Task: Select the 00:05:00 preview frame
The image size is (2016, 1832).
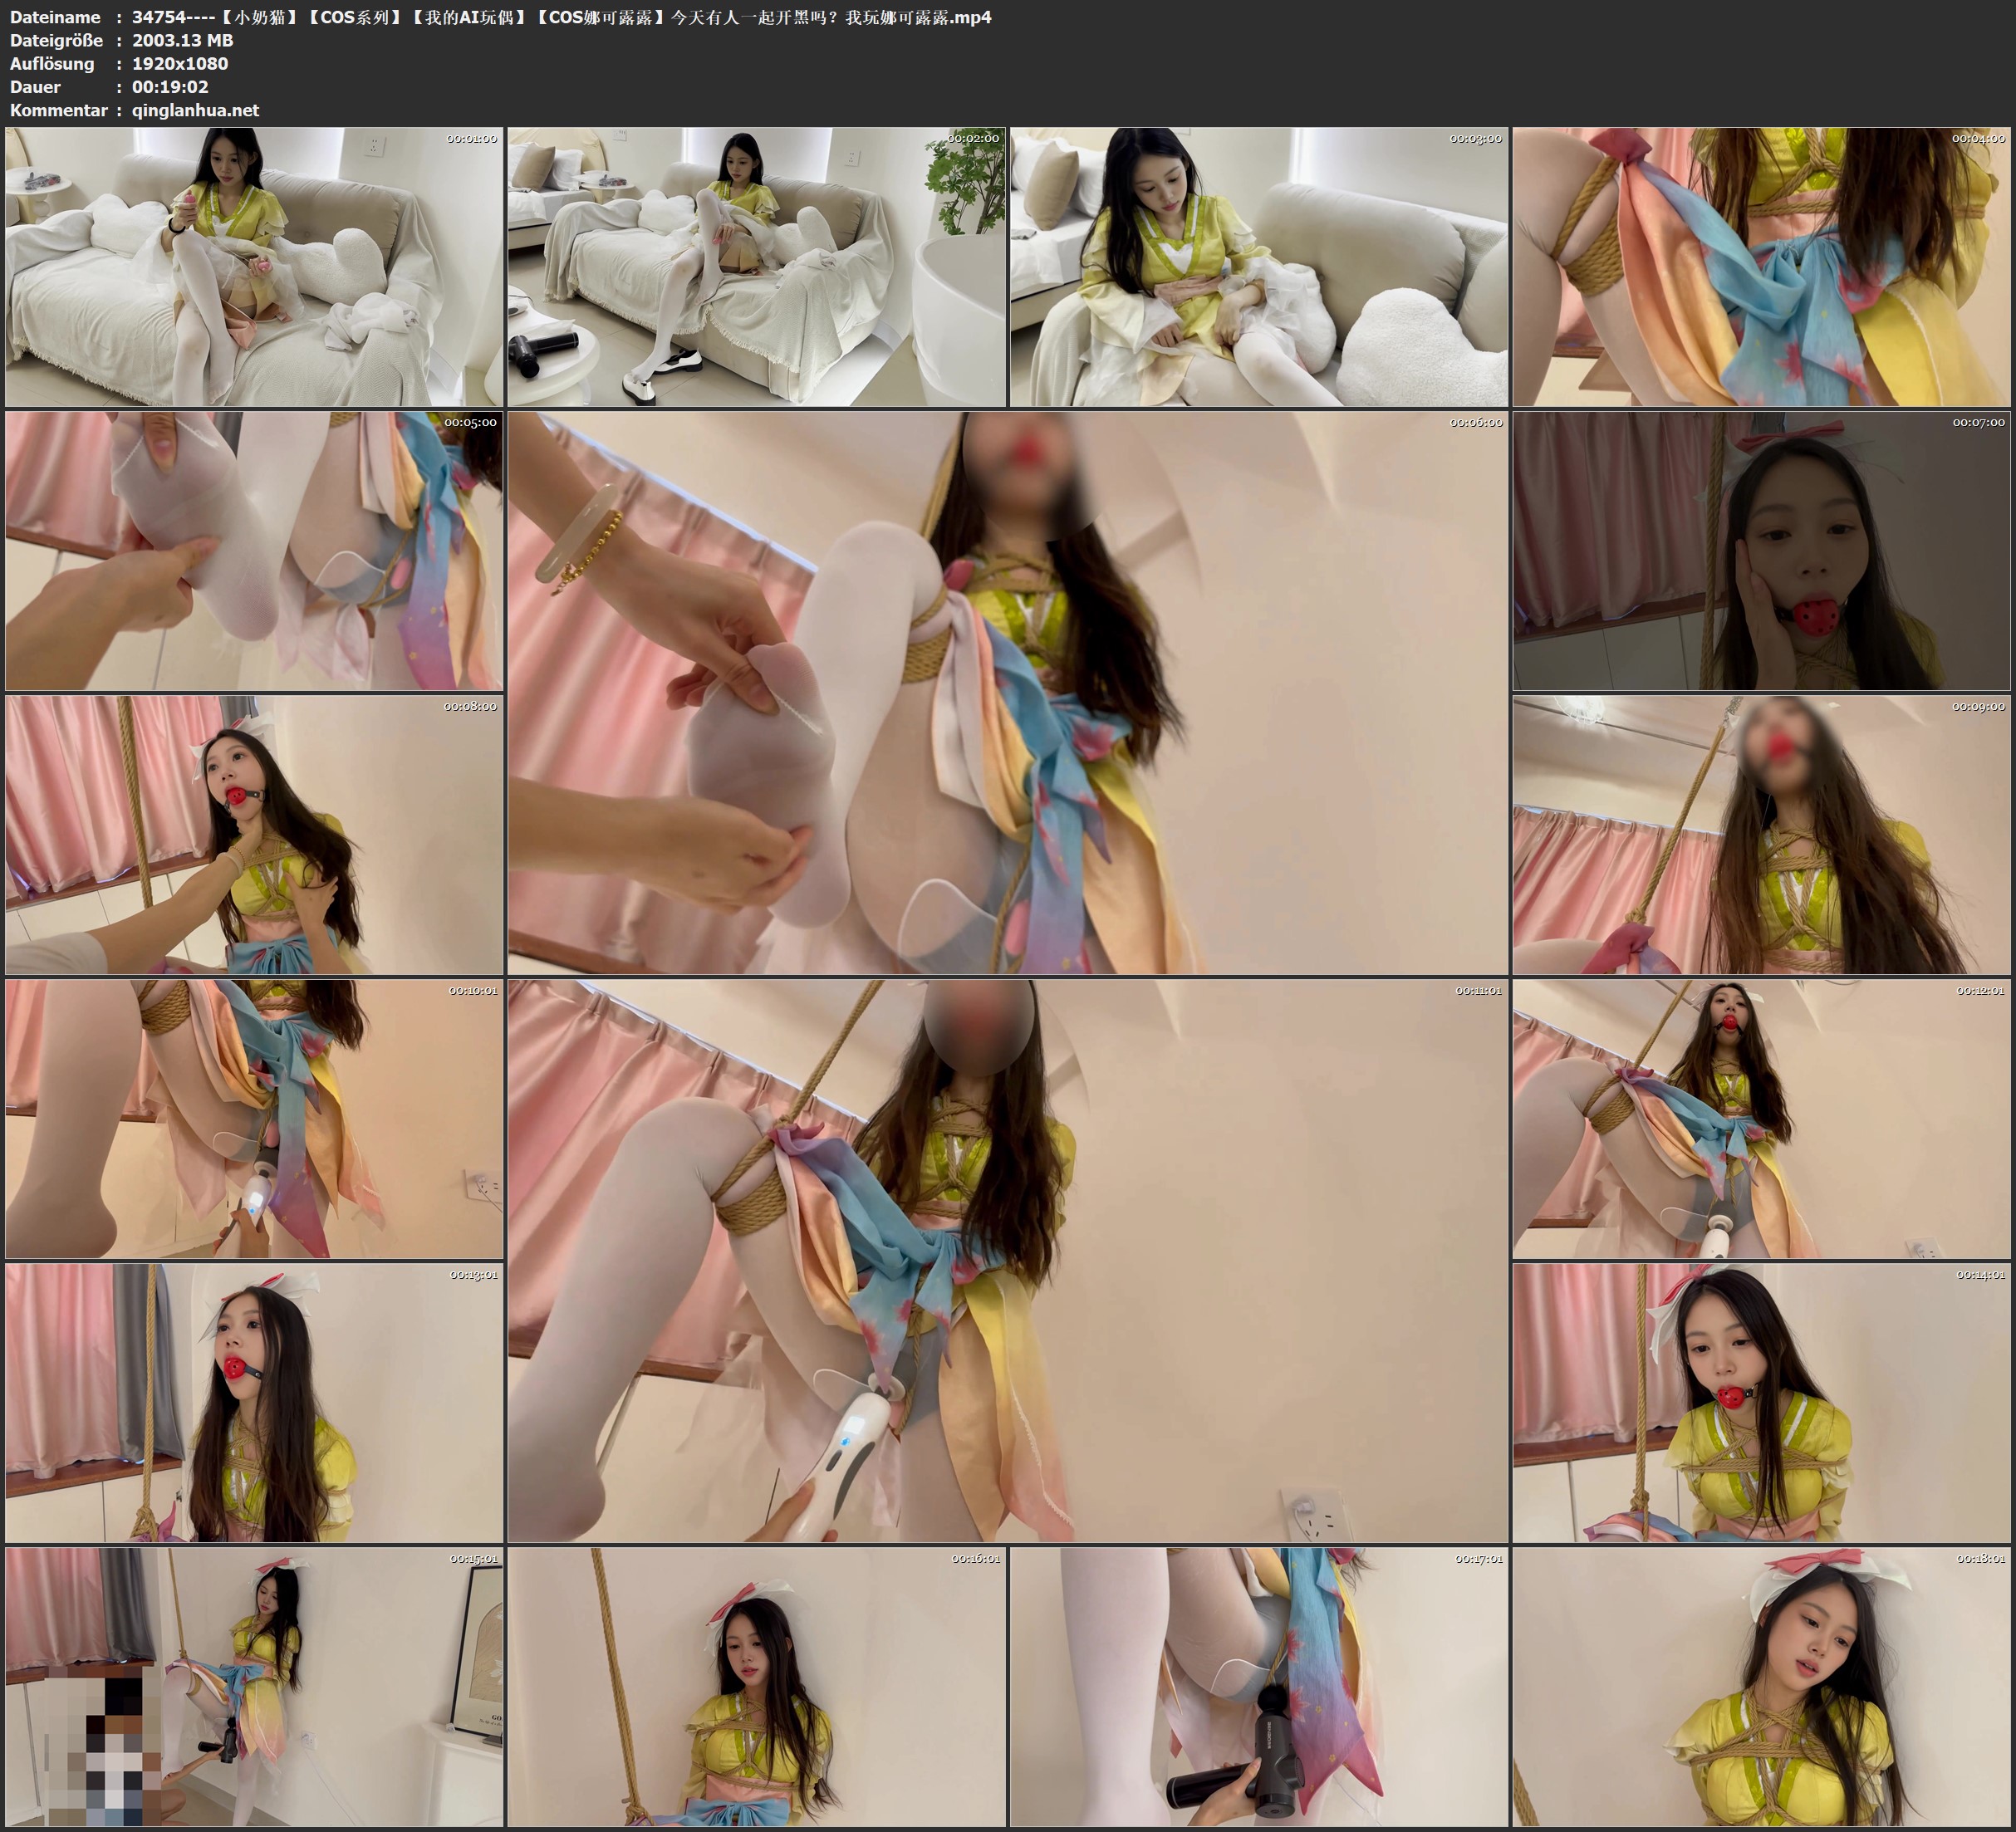Action: coord(254,551)
